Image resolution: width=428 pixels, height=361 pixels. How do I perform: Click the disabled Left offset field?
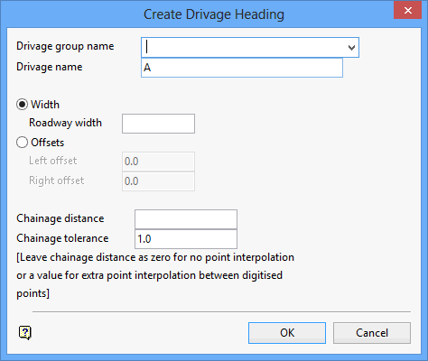pos(158,162)
